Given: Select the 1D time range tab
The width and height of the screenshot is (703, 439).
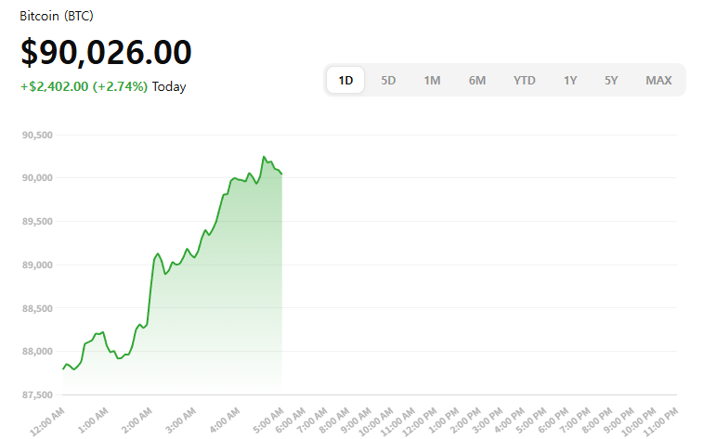Looking at the screenshot, I should pyautogui.click(x=345, y=80).
